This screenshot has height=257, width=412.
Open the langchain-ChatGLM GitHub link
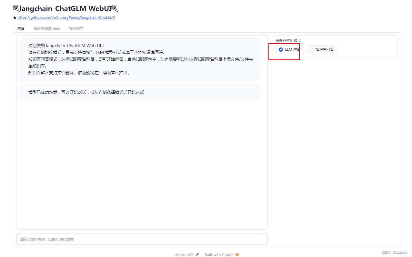(x=66, y=17)
